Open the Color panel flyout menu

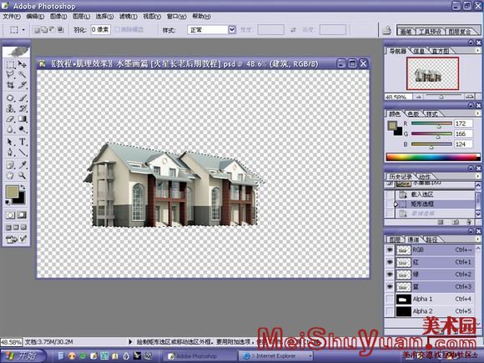pyautogui.click(x=477, y=113)
